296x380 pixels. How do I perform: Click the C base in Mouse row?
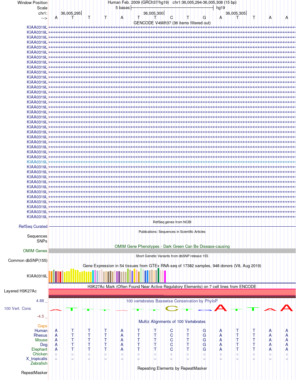(171, 340)
